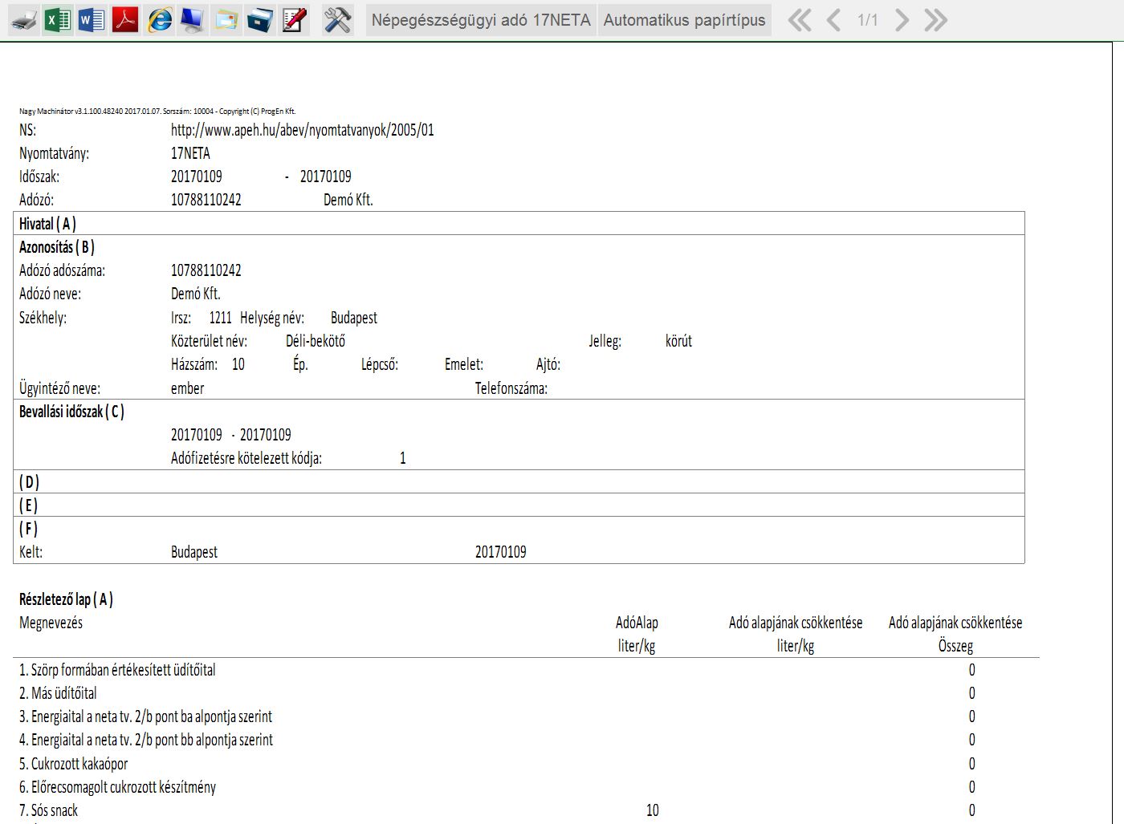Click the Hivatal ( A ) section heading
1124x824 pixels.
(47, 224)
